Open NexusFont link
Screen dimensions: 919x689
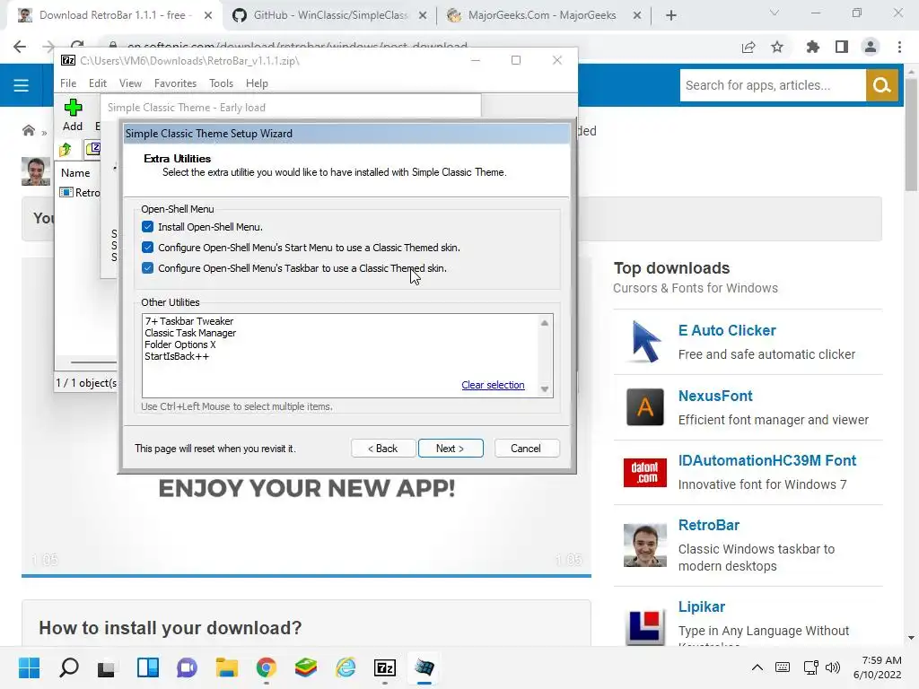[x=715, y=396]
